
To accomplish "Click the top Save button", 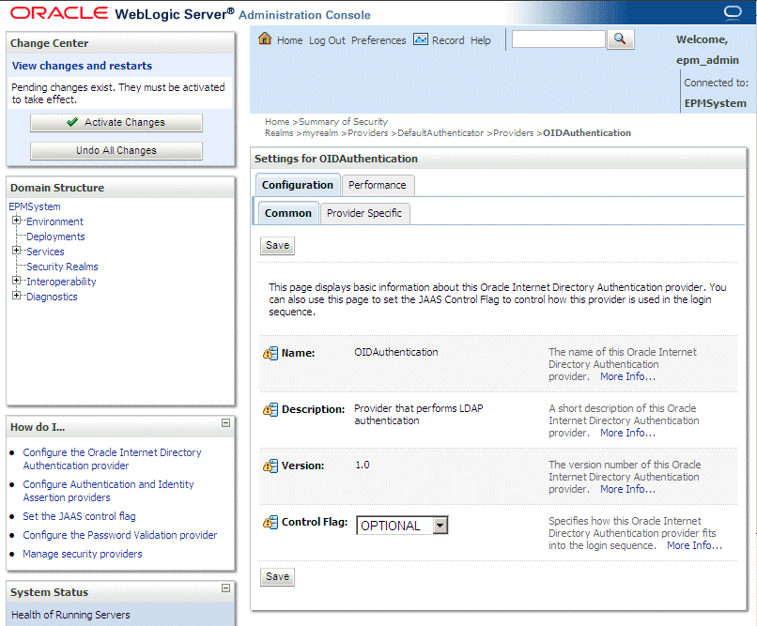I will [278, 246].
